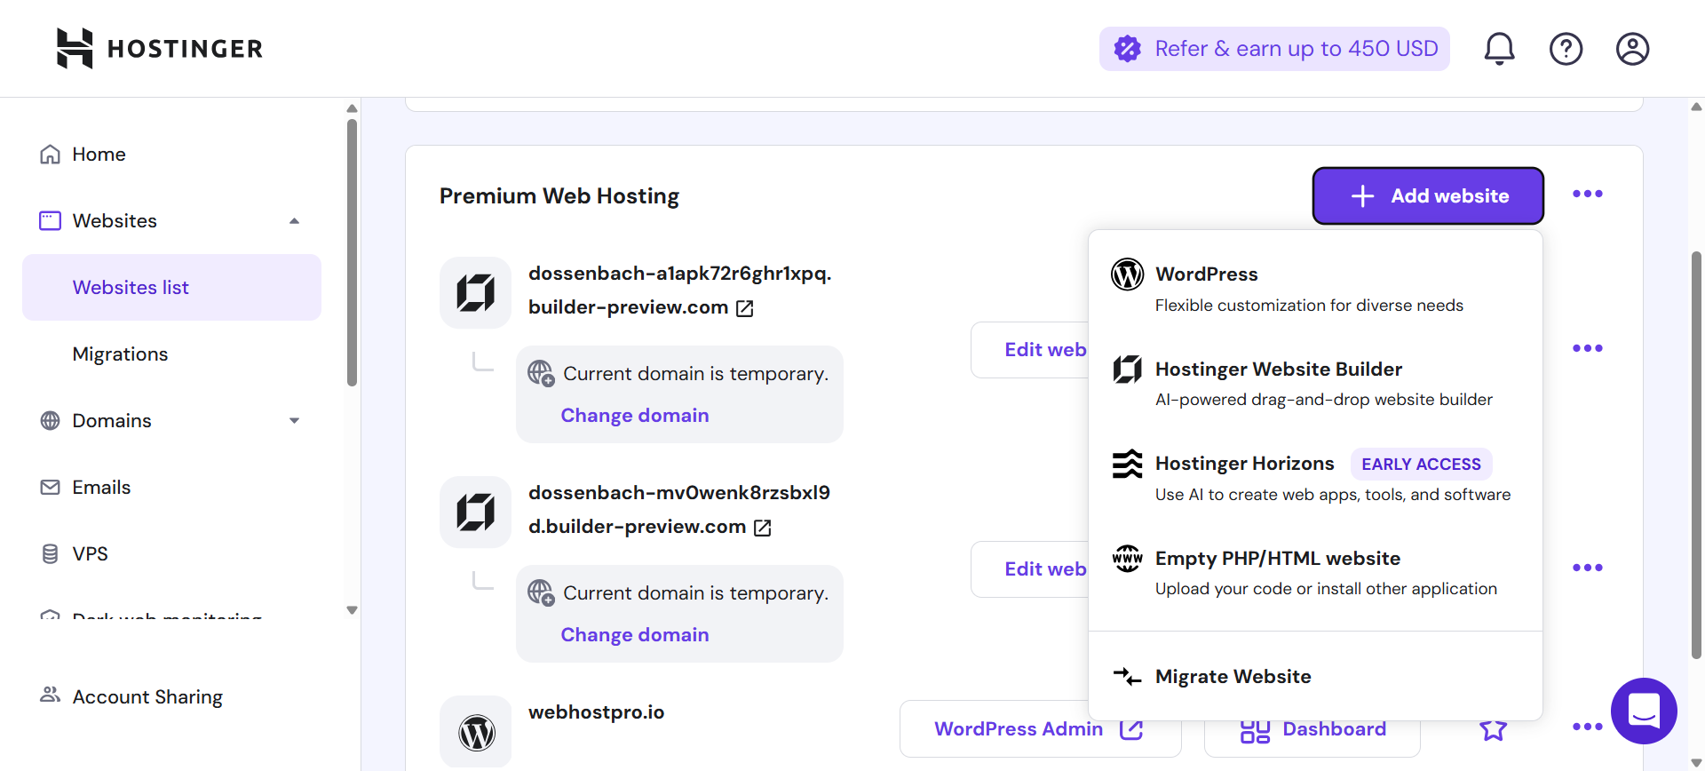Open Premium Web Hosting more options menu

coord(1588,195)
